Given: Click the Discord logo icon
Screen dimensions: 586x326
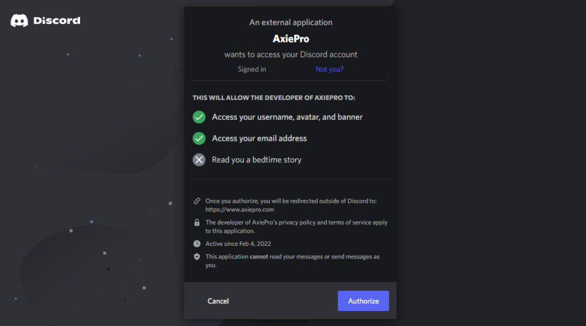Looking at the screenshot, I should pos(19,21).
